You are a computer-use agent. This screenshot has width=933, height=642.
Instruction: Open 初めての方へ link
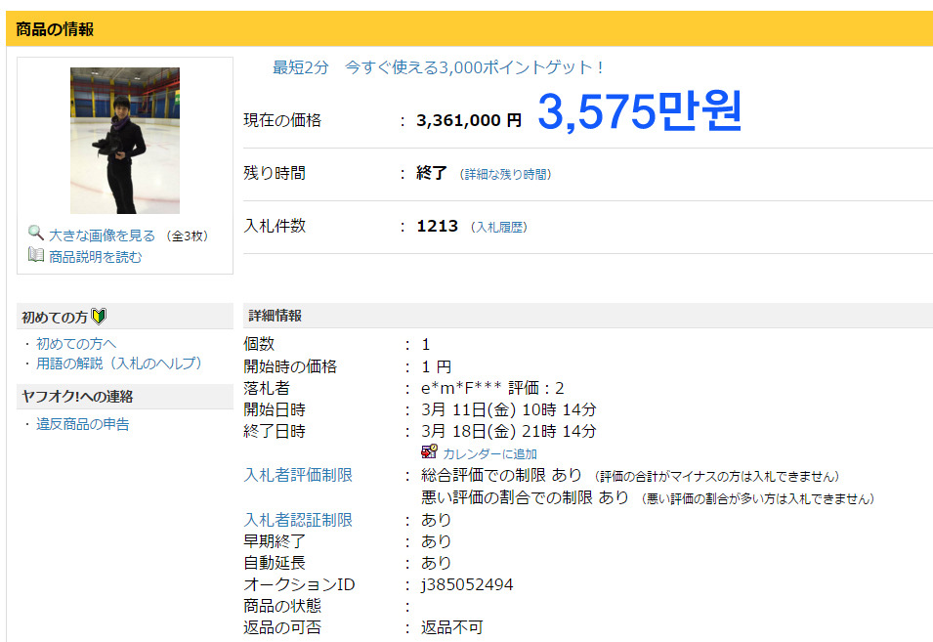coord(76,344)
